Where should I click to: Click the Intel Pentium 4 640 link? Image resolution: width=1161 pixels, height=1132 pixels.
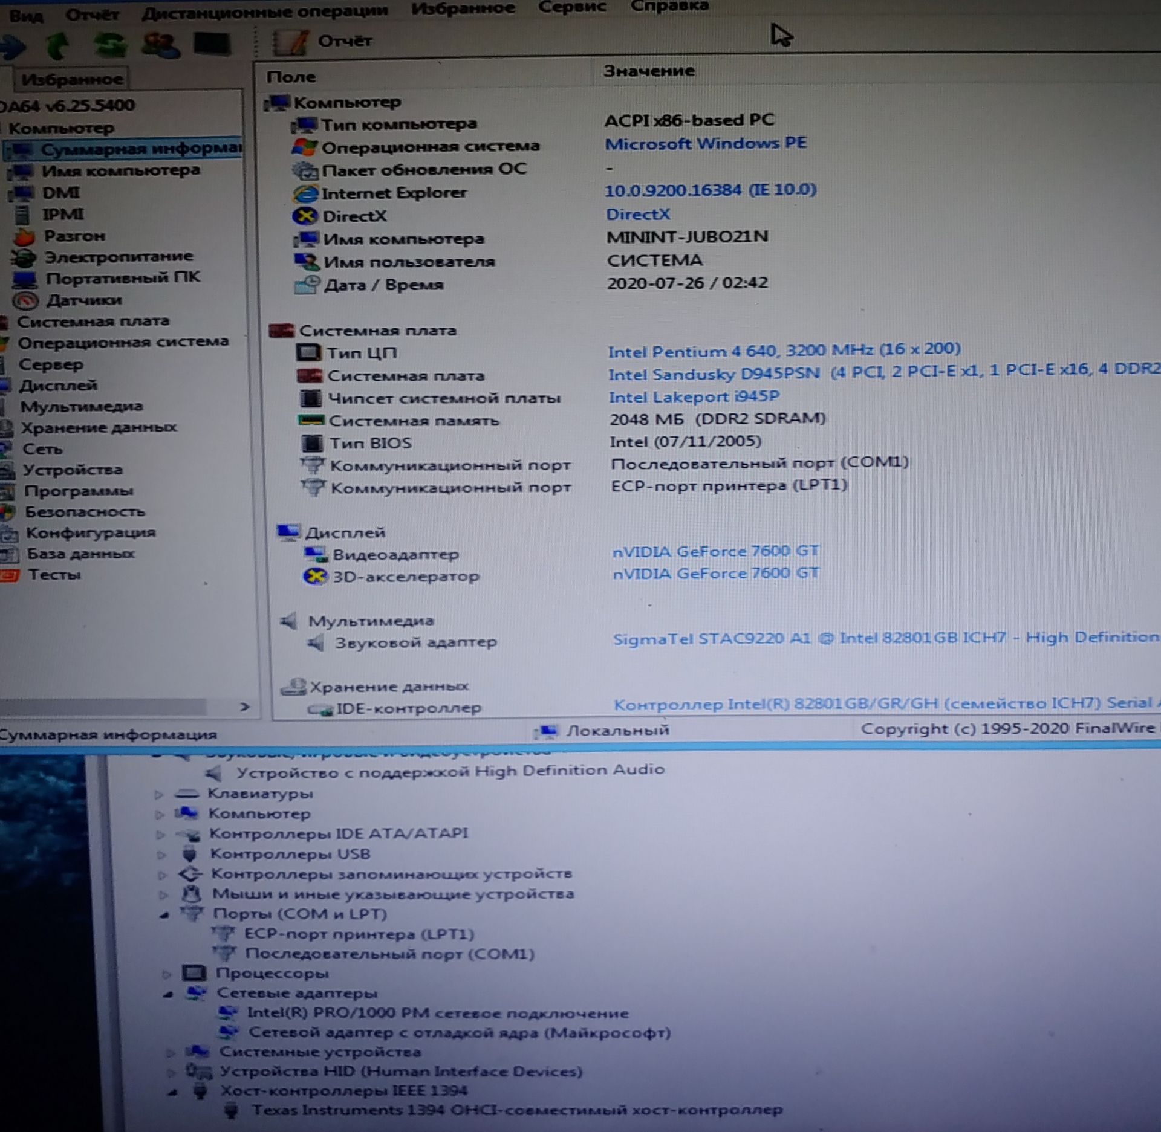click(x=784, y=350)
